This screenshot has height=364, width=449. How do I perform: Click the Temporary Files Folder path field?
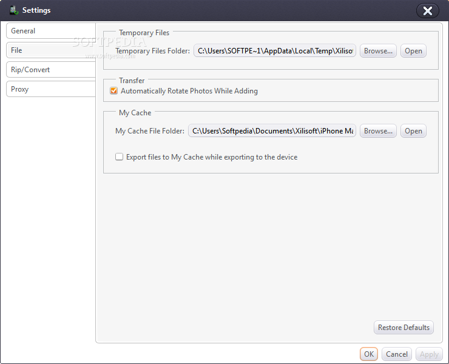(x=275, y=51)
